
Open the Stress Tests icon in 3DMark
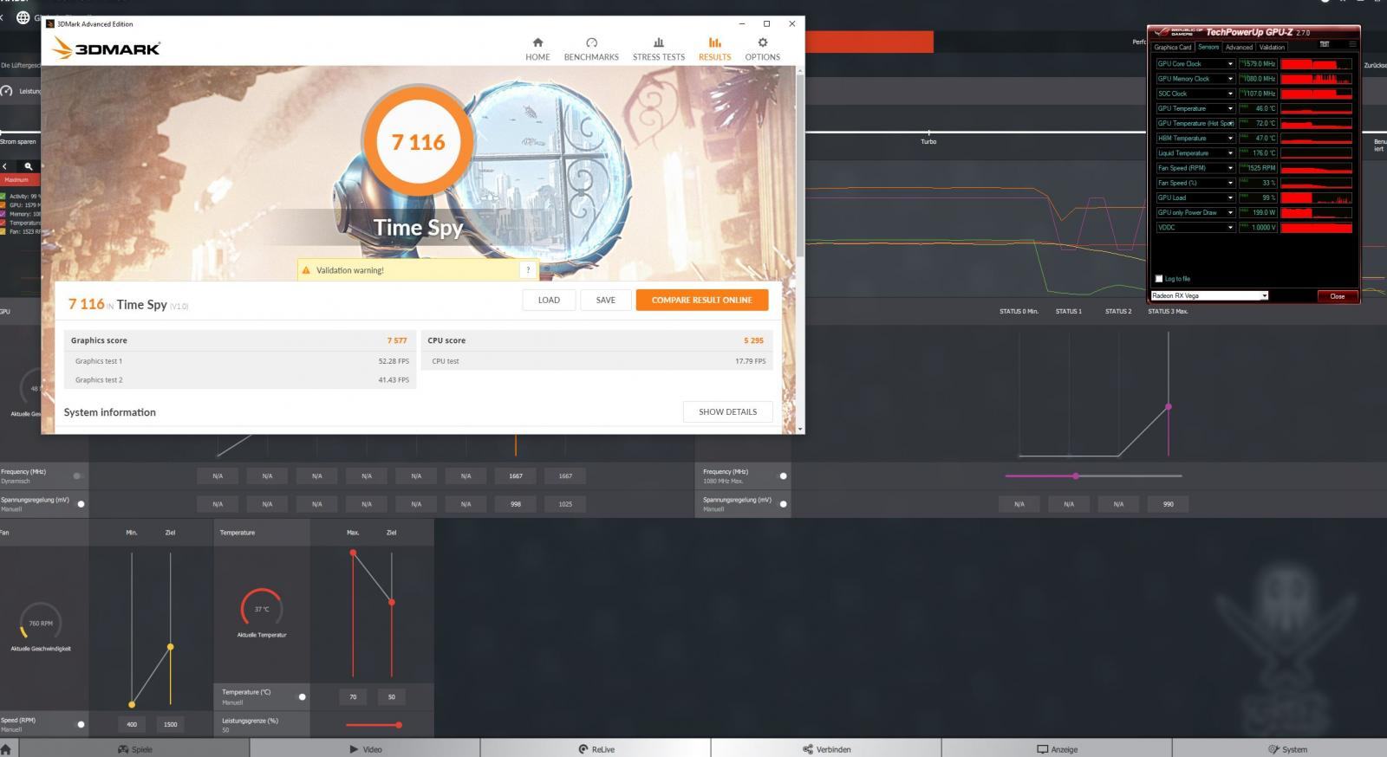(x=659, y=42)
